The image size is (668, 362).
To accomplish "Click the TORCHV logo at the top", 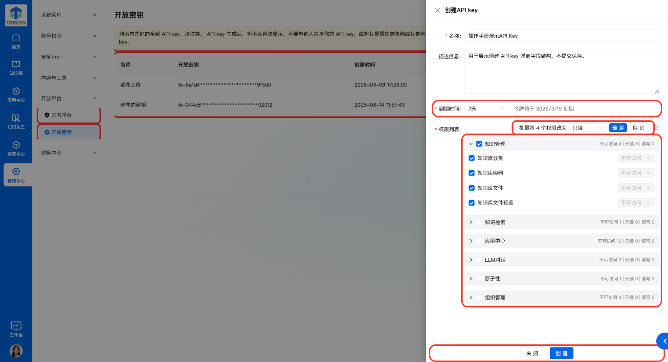I will point(16,15).
